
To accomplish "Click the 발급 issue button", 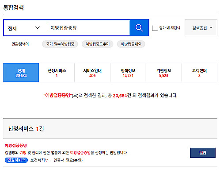I will (x=203, y=153).
